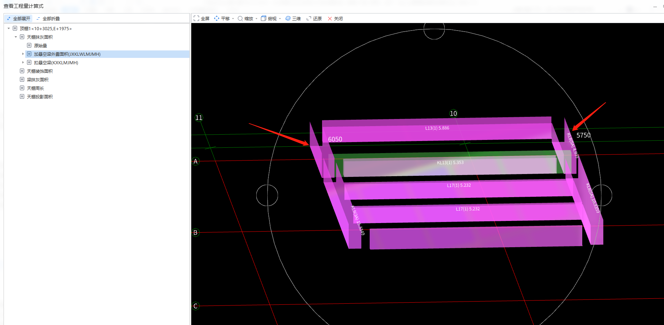Select the 天棚投影面积 tree item
This screenshot has height=325, width=664.
click(39, 97)
